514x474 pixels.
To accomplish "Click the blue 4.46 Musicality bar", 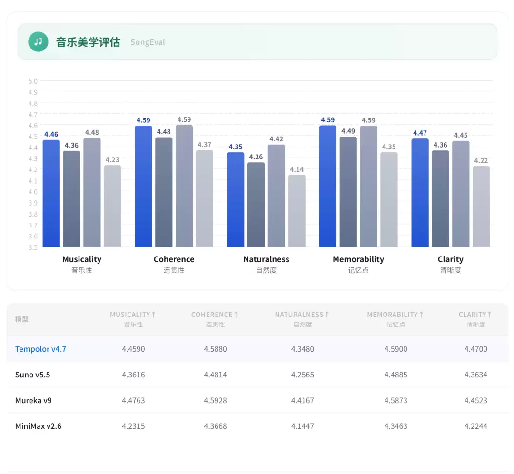I will click(51, 193).
